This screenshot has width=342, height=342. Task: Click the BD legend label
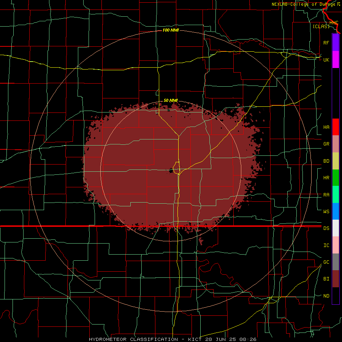pyautogui.click(x=326, y=161)
